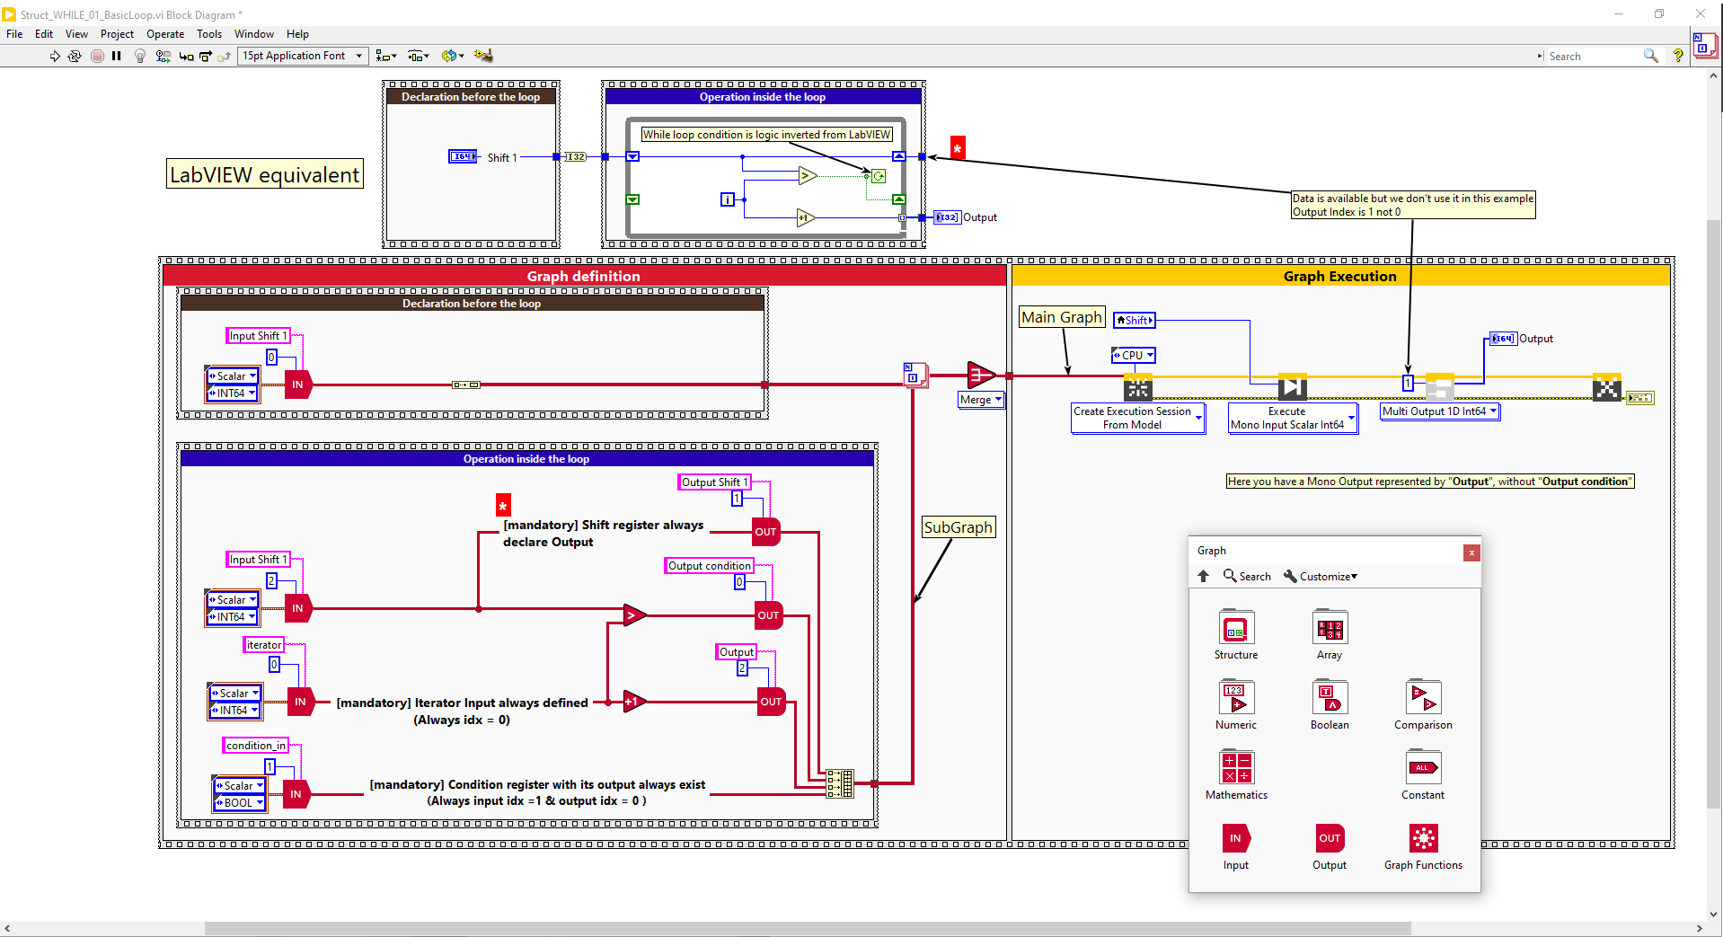Open the Comparison palette folder
Image resolution: width=1723 pixels, height=937 pixels.
[x=1423, y=704]
